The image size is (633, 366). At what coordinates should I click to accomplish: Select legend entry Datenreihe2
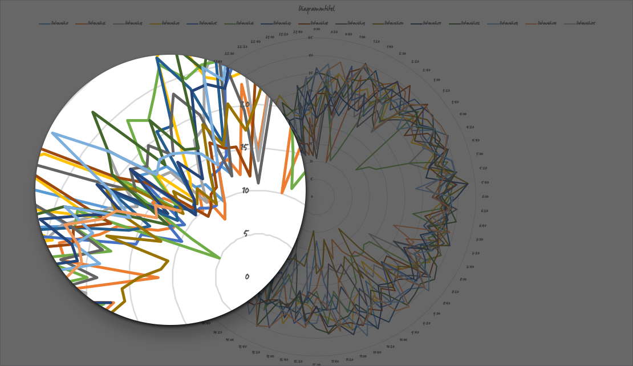(91, 23)
